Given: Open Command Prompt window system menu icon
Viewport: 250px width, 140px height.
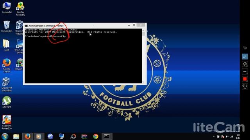Looking at the screenshot, I should (26, 26).
